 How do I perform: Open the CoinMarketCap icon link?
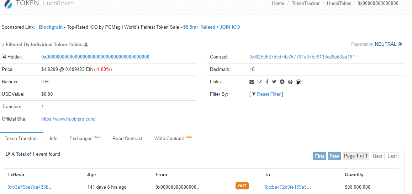pos(290,82)
